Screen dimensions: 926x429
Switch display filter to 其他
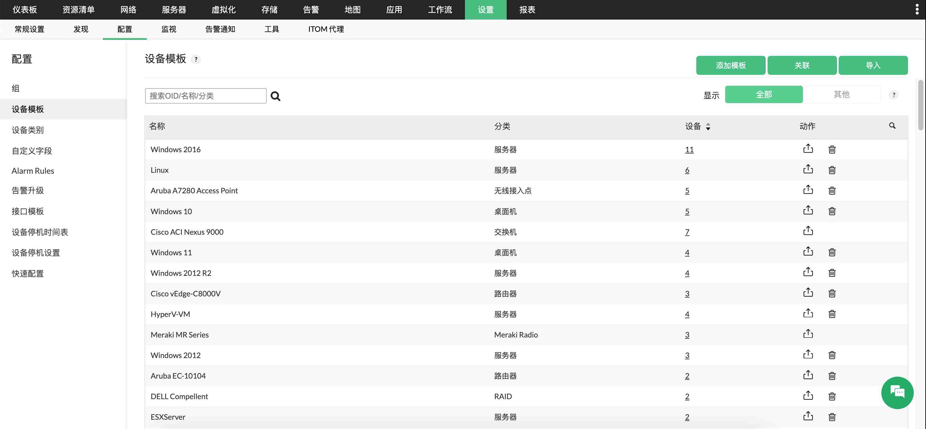click(841, 94)
